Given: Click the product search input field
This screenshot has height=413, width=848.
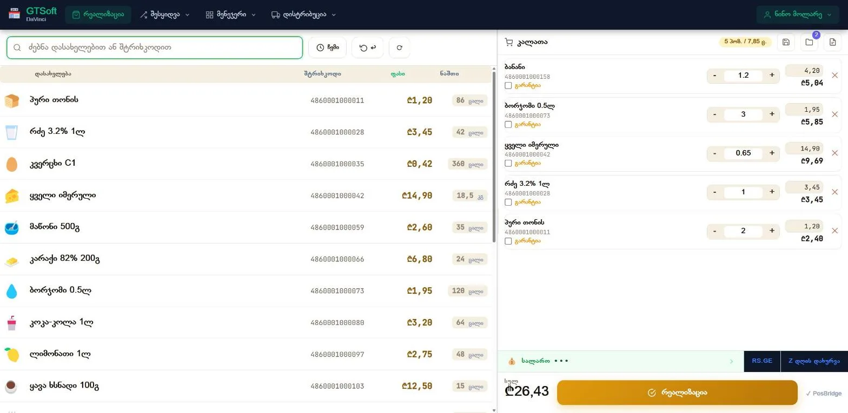Looking at the screenshot, I should tap(155, 48).
